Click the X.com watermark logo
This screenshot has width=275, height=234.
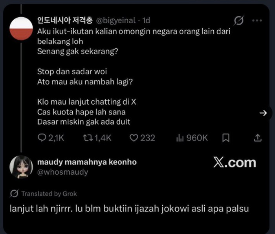(235, 162)
